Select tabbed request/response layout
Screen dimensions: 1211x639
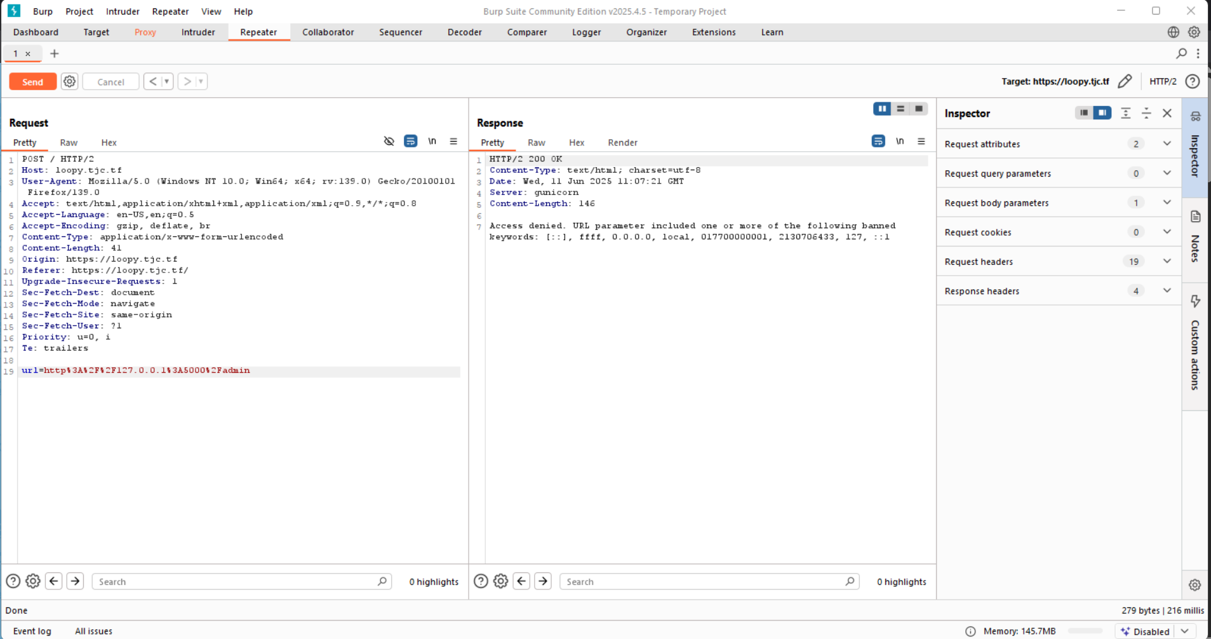tap(919, 109)
